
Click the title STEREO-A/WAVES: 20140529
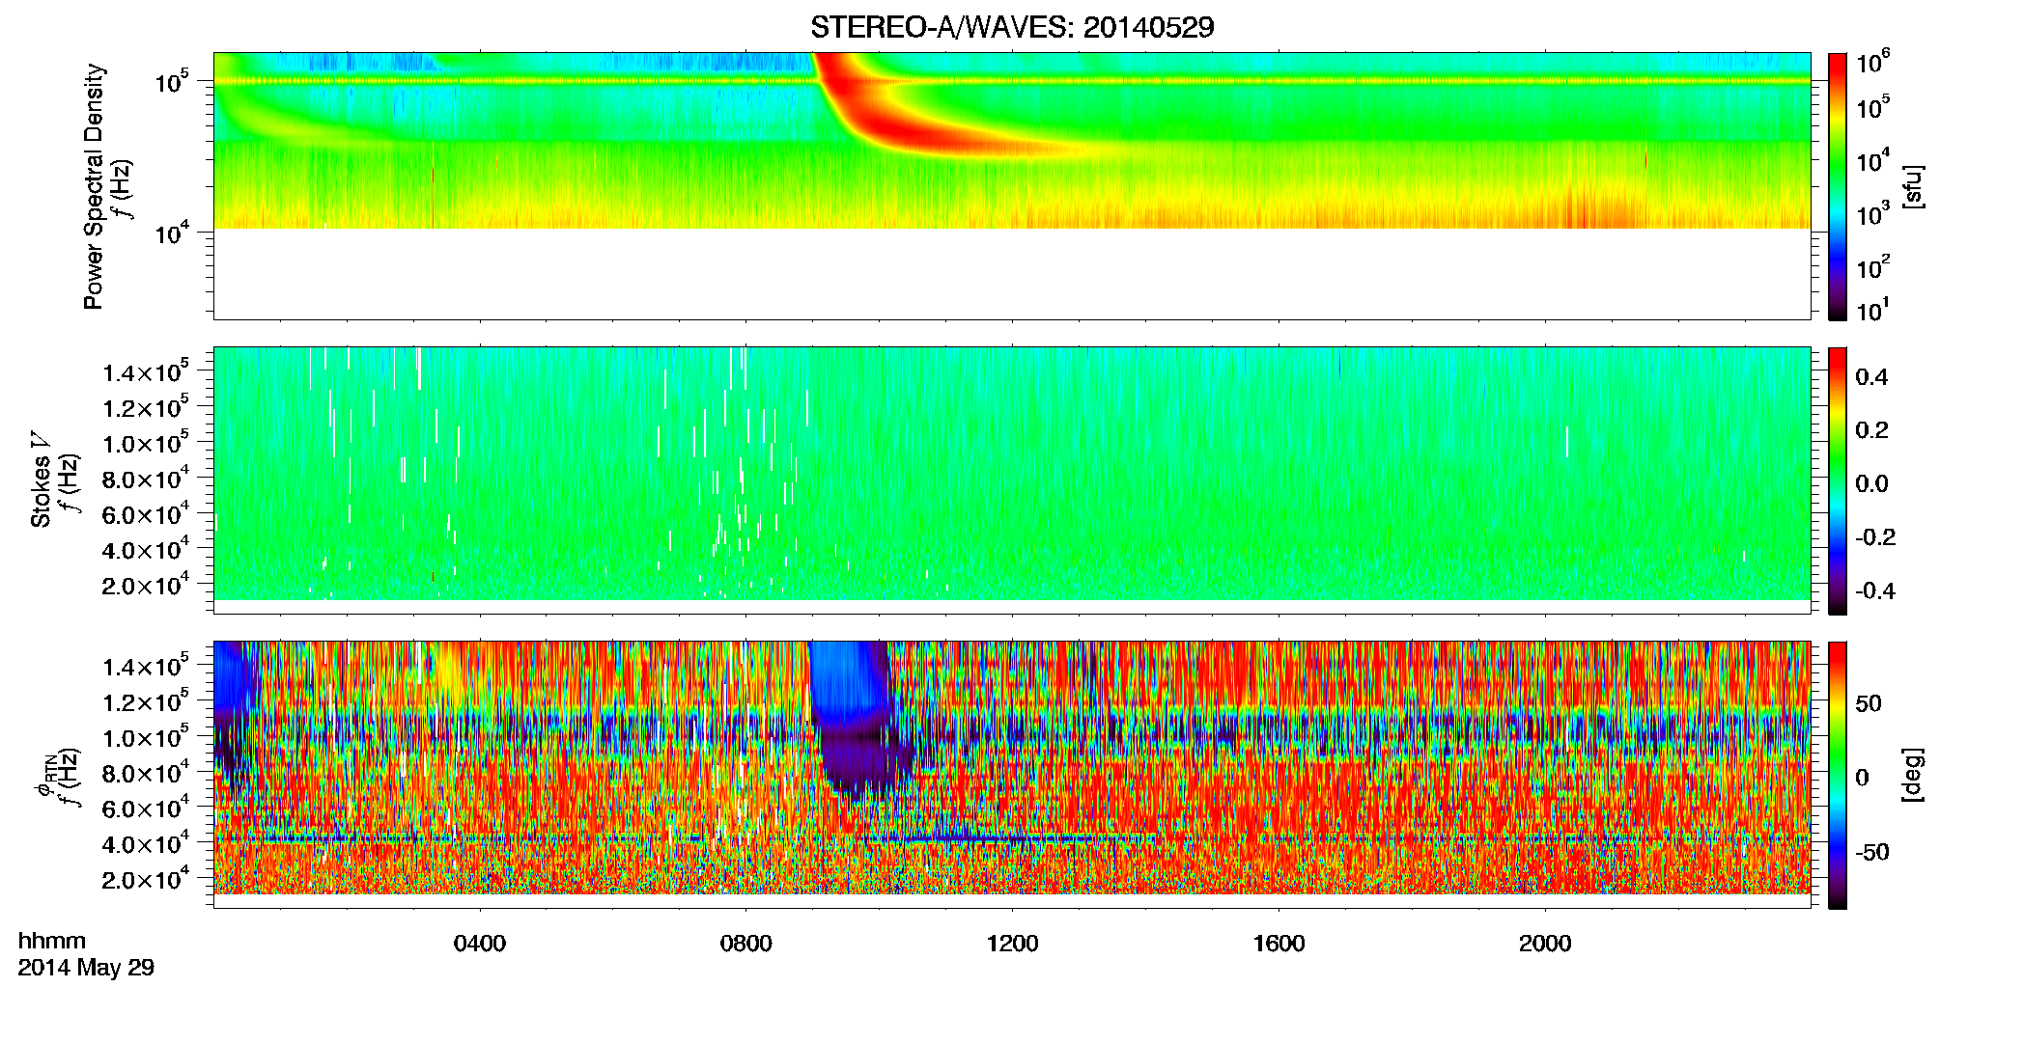[x=1012, y=27]
